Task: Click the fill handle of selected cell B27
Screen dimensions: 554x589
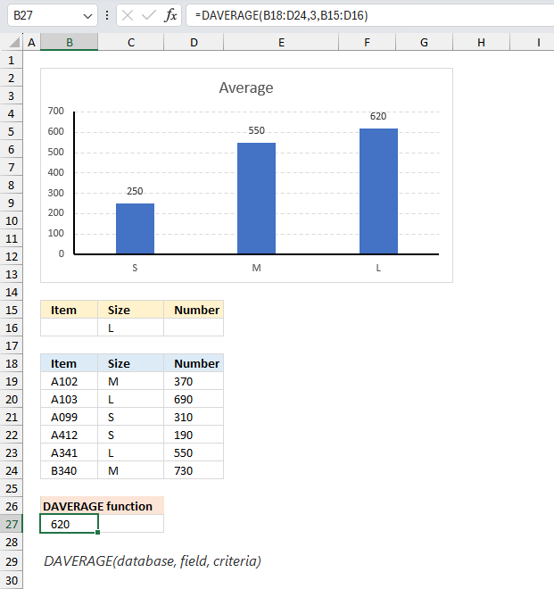Action: [x=97, y=532]
